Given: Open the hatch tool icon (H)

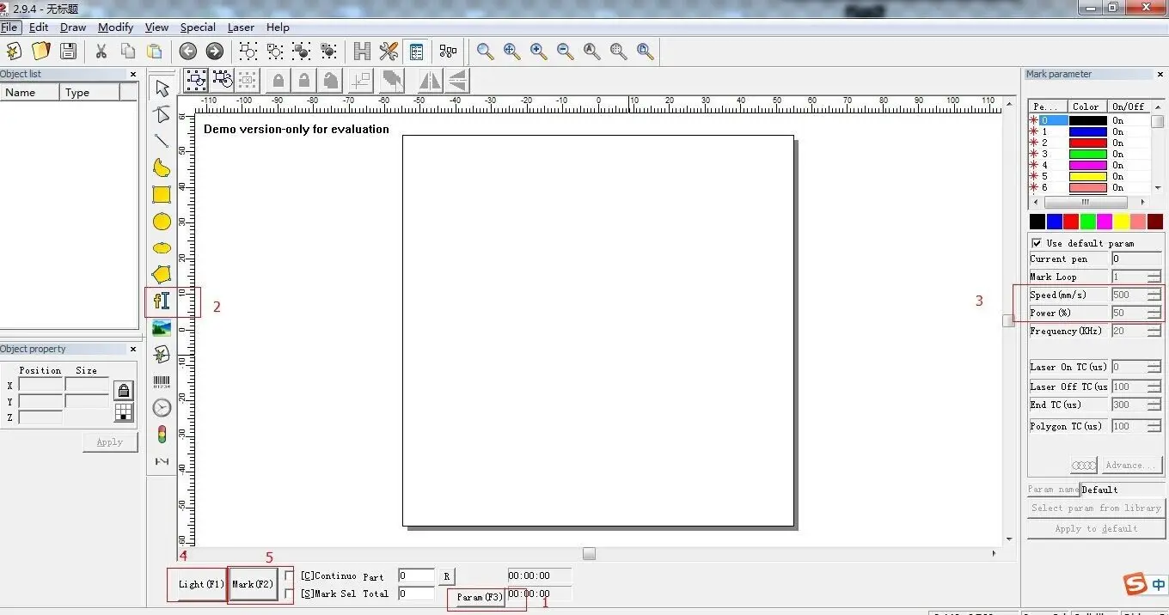Looking at the screenshot, I should tap(362, 52).
